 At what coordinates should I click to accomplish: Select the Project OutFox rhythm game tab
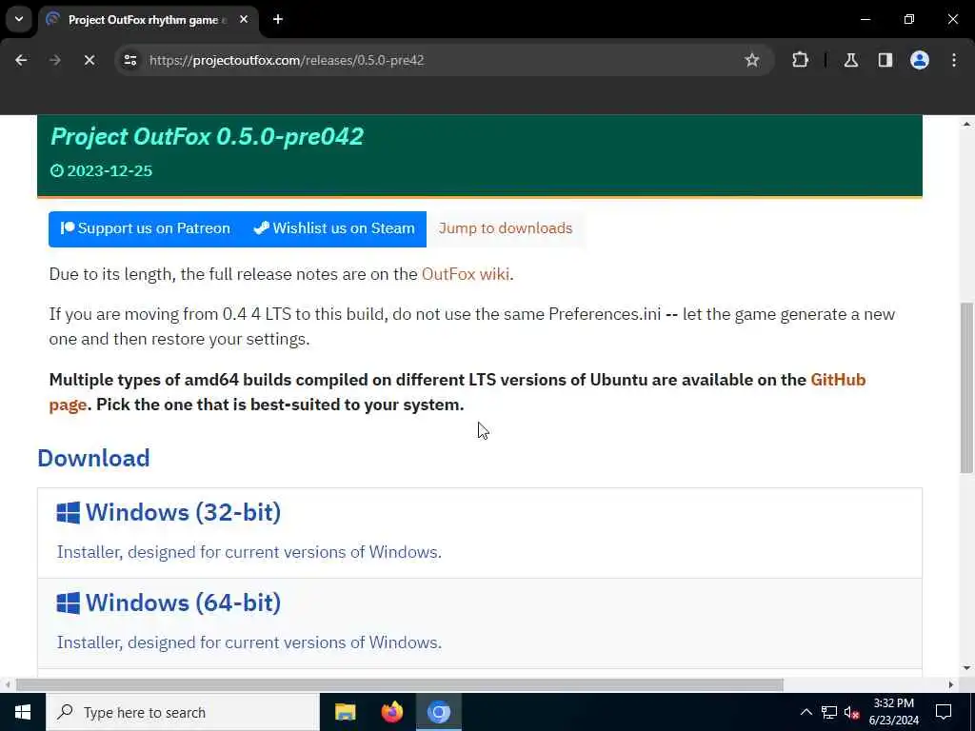click(148, 20)
